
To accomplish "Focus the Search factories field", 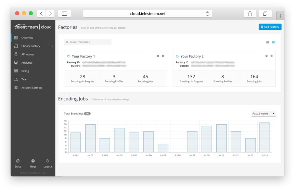I will tap(88, 42).
